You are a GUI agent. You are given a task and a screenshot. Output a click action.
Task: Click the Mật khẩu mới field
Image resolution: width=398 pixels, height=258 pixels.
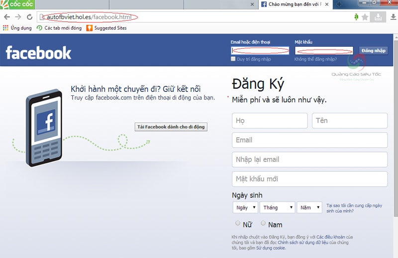309,179
